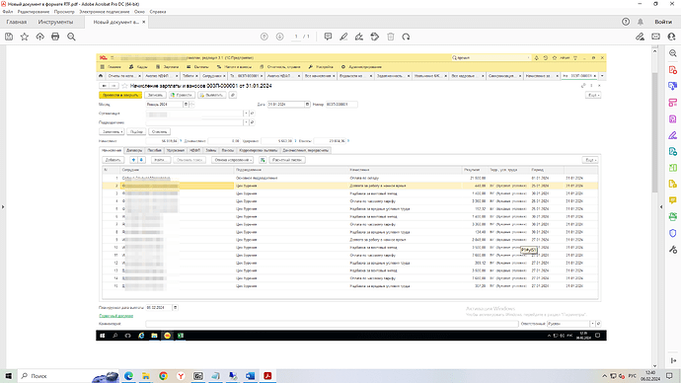Open the yellow Comment tool in the right pane
The height and width of the screenshot is (383, 681).
(673, 200)
